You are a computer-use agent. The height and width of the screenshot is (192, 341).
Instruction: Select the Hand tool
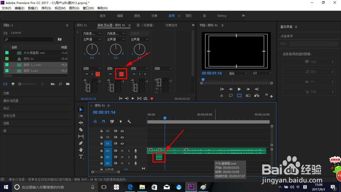81,150
